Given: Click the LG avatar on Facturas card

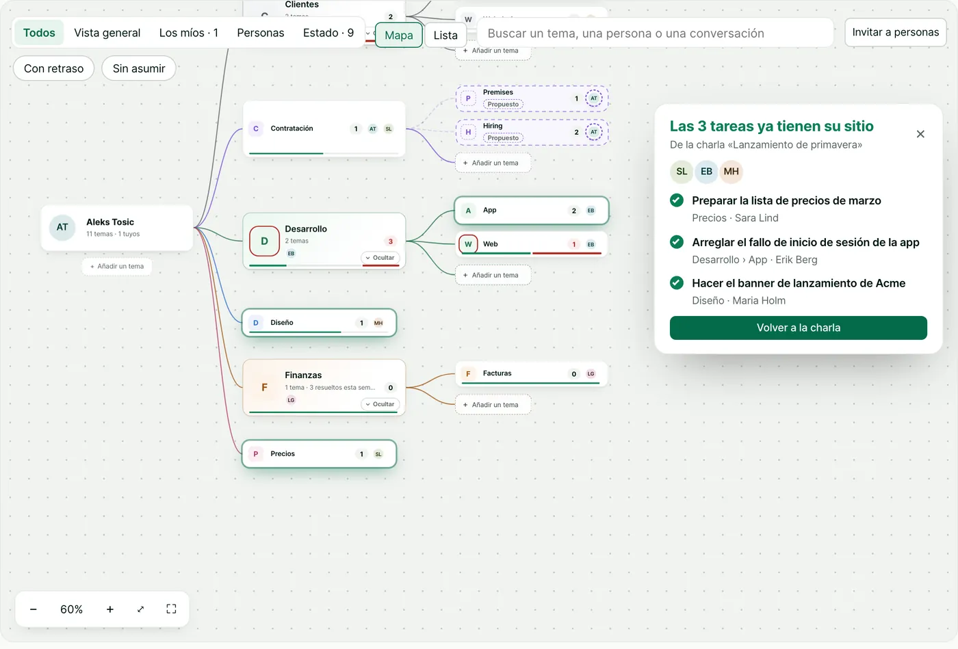Looking at the screenshot, I should 591,374.
